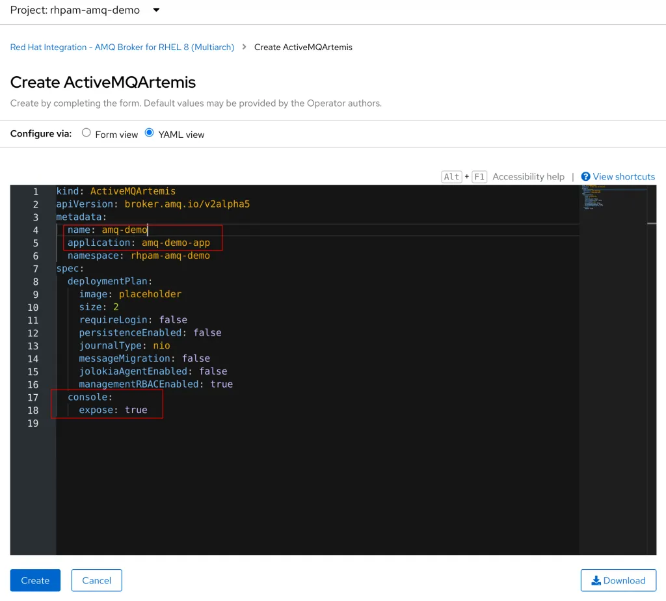The width and height of the screenshot is (666, 601).
Task: Click the 'spec:' line
Action: (70, 269)
